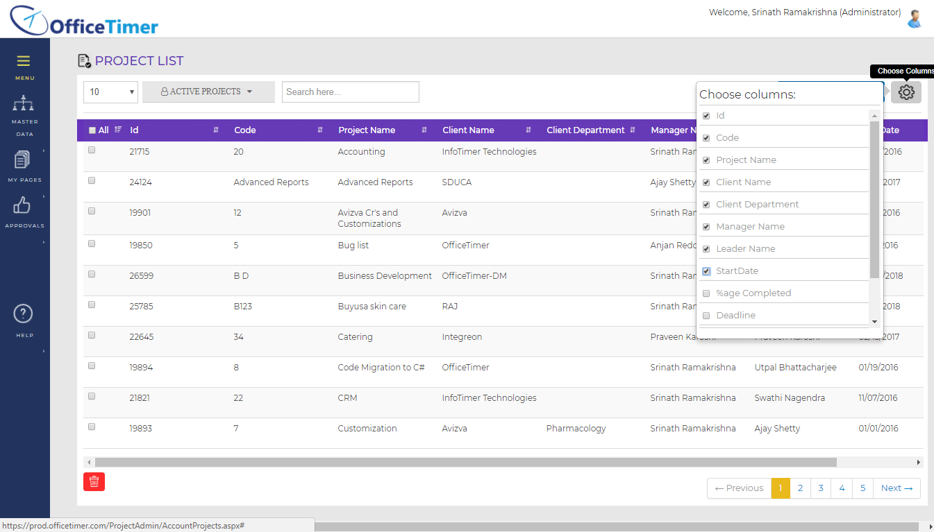Select the Accounting project row checkbox
Screen dimensions: 934x532
point(92,151)
